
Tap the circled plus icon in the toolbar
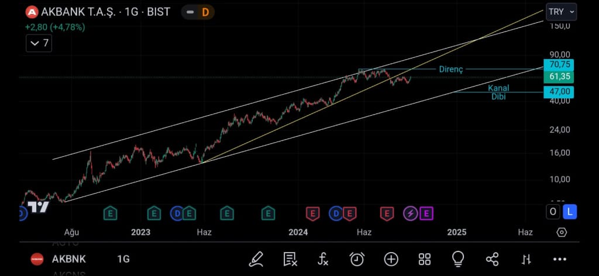(x=391, y=259)
